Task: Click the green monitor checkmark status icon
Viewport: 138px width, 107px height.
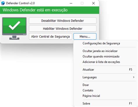Action: tap(14, 28)
